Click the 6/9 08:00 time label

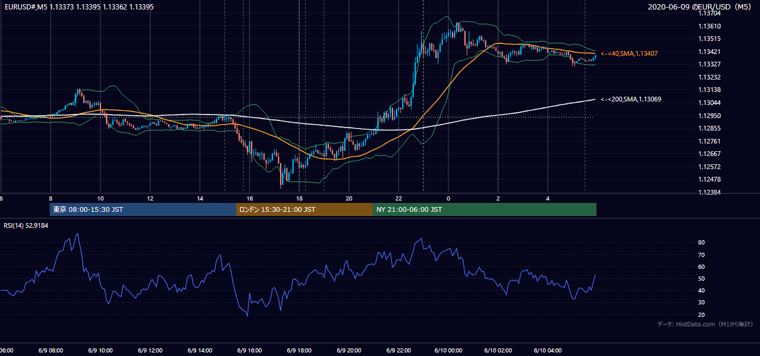(x=51, y=351)
